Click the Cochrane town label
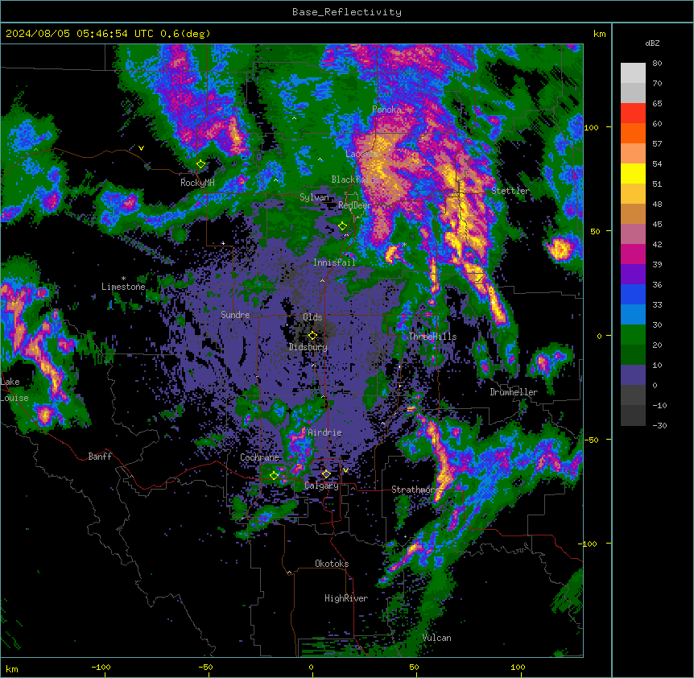Viewport: 694px width, 678px height. 259,457
